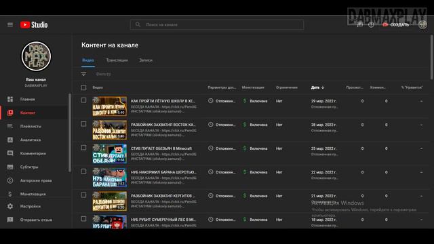Screen dimensions: 434x244
Task: Open video title РАЗБОЙНИК ЗАХВАТИЛ КЕРГИТОВ
Action: (163, 196)
